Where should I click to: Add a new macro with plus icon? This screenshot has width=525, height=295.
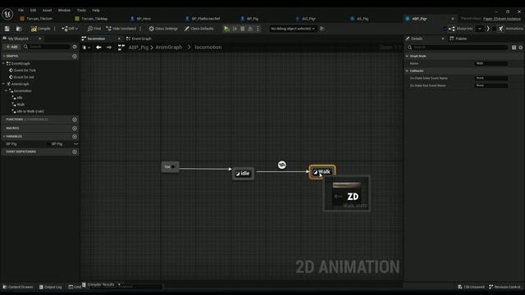pos(75,128)
